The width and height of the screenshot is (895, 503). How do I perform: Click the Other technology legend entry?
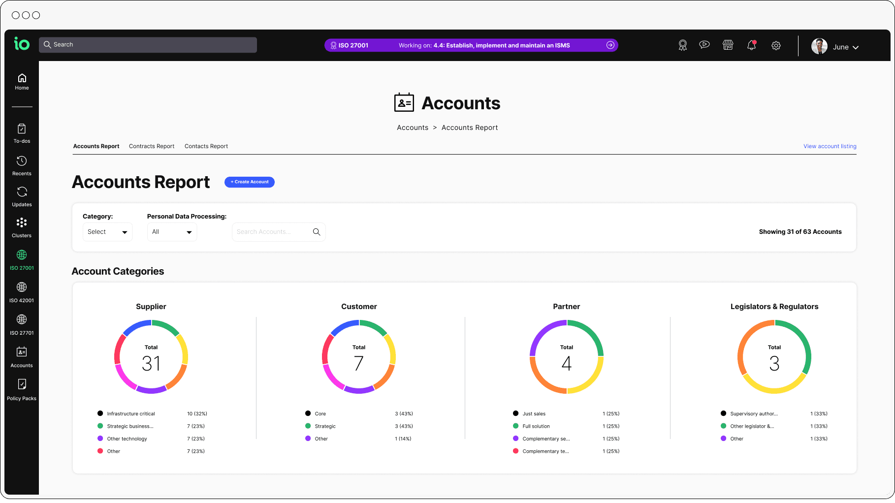[151, 439]
